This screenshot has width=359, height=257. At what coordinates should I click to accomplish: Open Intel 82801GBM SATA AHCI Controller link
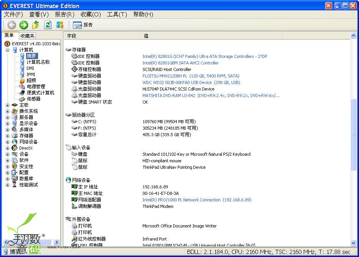pyautogui.click(x=180, y=63)
